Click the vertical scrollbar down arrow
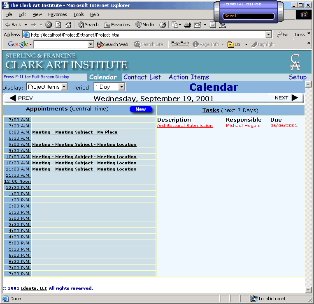This screenshot has height=304, width=314. click(x=308, y=290)
